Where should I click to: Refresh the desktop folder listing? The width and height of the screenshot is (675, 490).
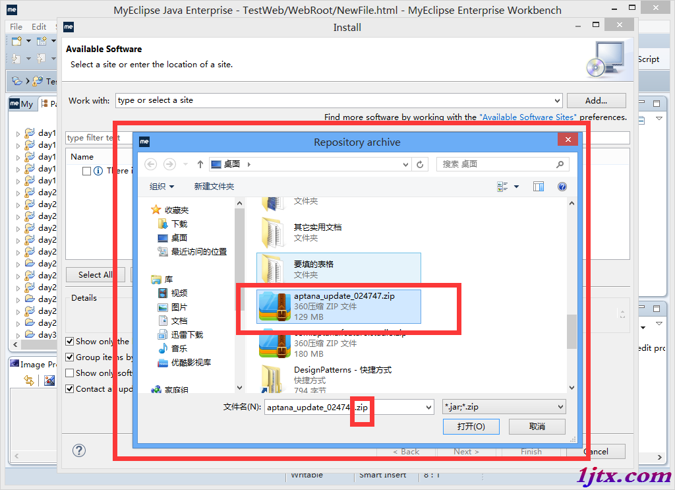(420, 164)
